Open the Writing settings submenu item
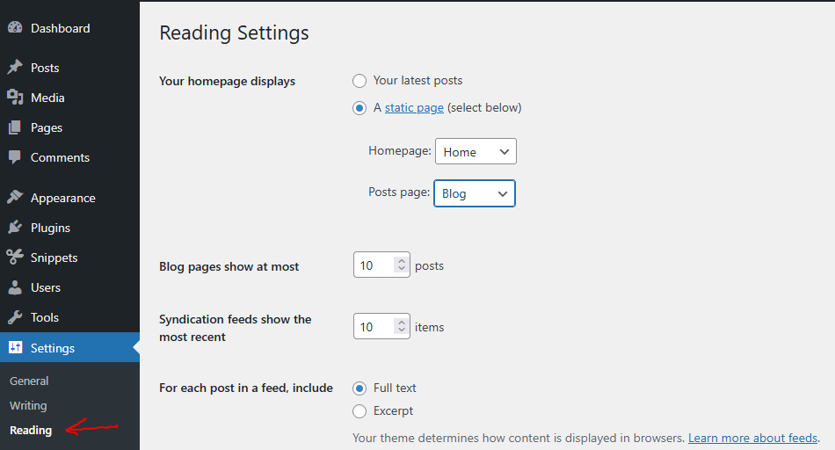The width and height of the screenshot is (835, 450). pos(28,406)
